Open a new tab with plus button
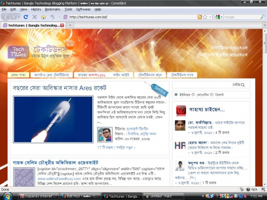This screenshot has width=267, height=200. point(70,25)
